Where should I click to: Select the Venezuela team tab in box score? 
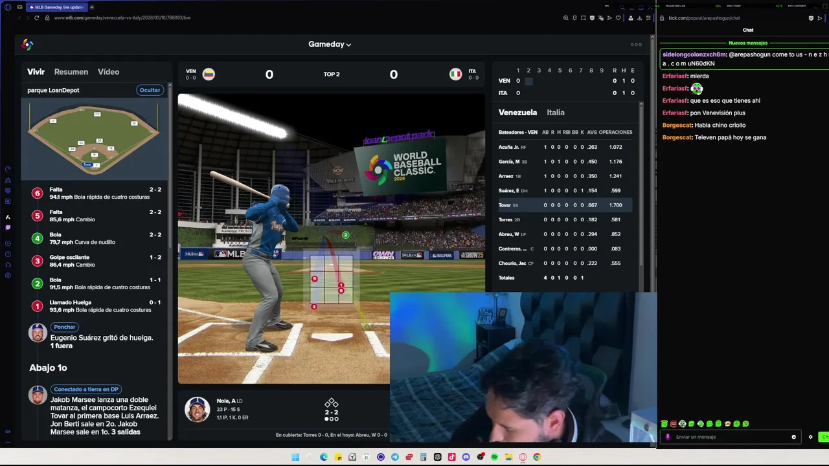point(517,113)
